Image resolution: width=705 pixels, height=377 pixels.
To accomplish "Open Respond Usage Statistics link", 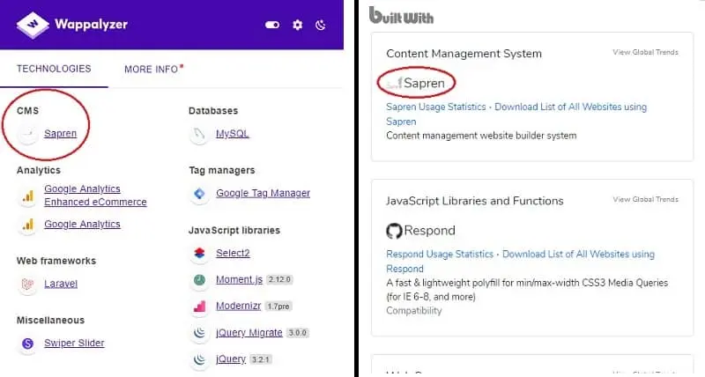I will [440, 254].
